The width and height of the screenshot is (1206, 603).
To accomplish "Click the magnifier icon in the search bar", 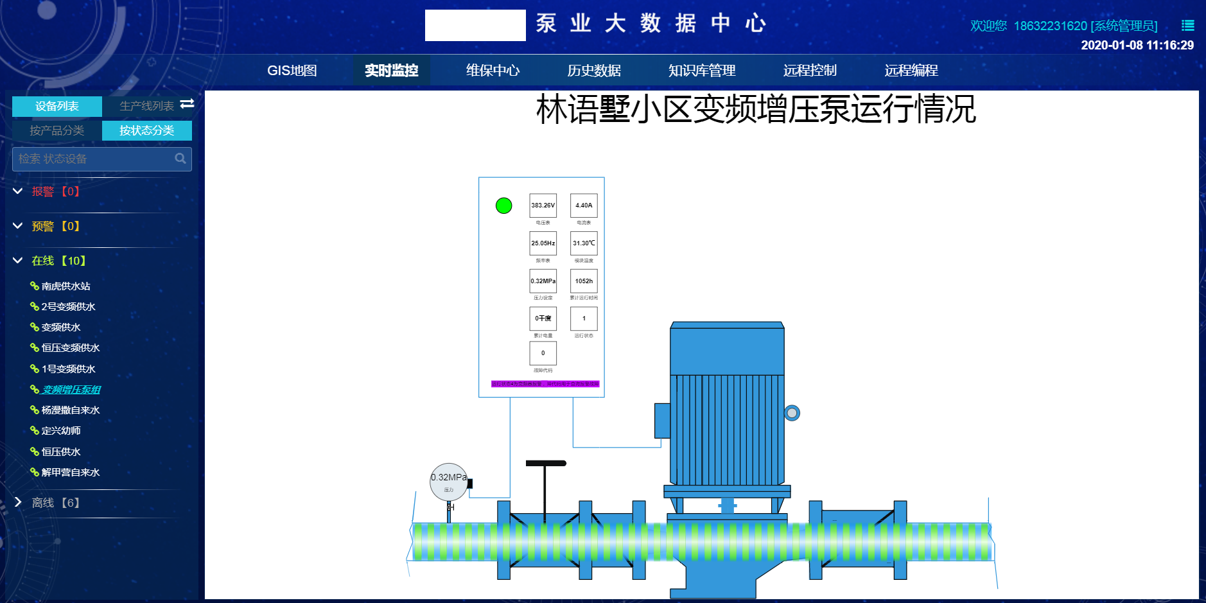I will pos(180,159).
